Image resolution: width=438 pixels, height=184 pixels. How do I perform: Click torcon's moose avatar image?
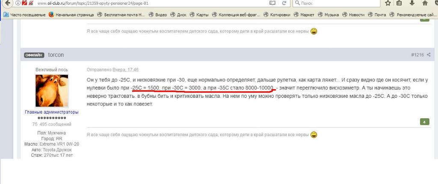[52, 91]
